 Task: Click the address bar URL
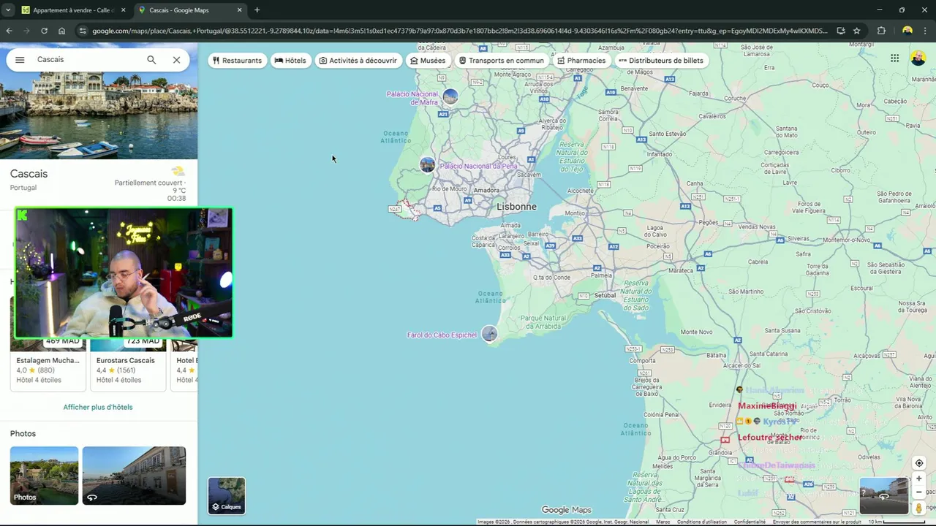click(x=460, y=31)
